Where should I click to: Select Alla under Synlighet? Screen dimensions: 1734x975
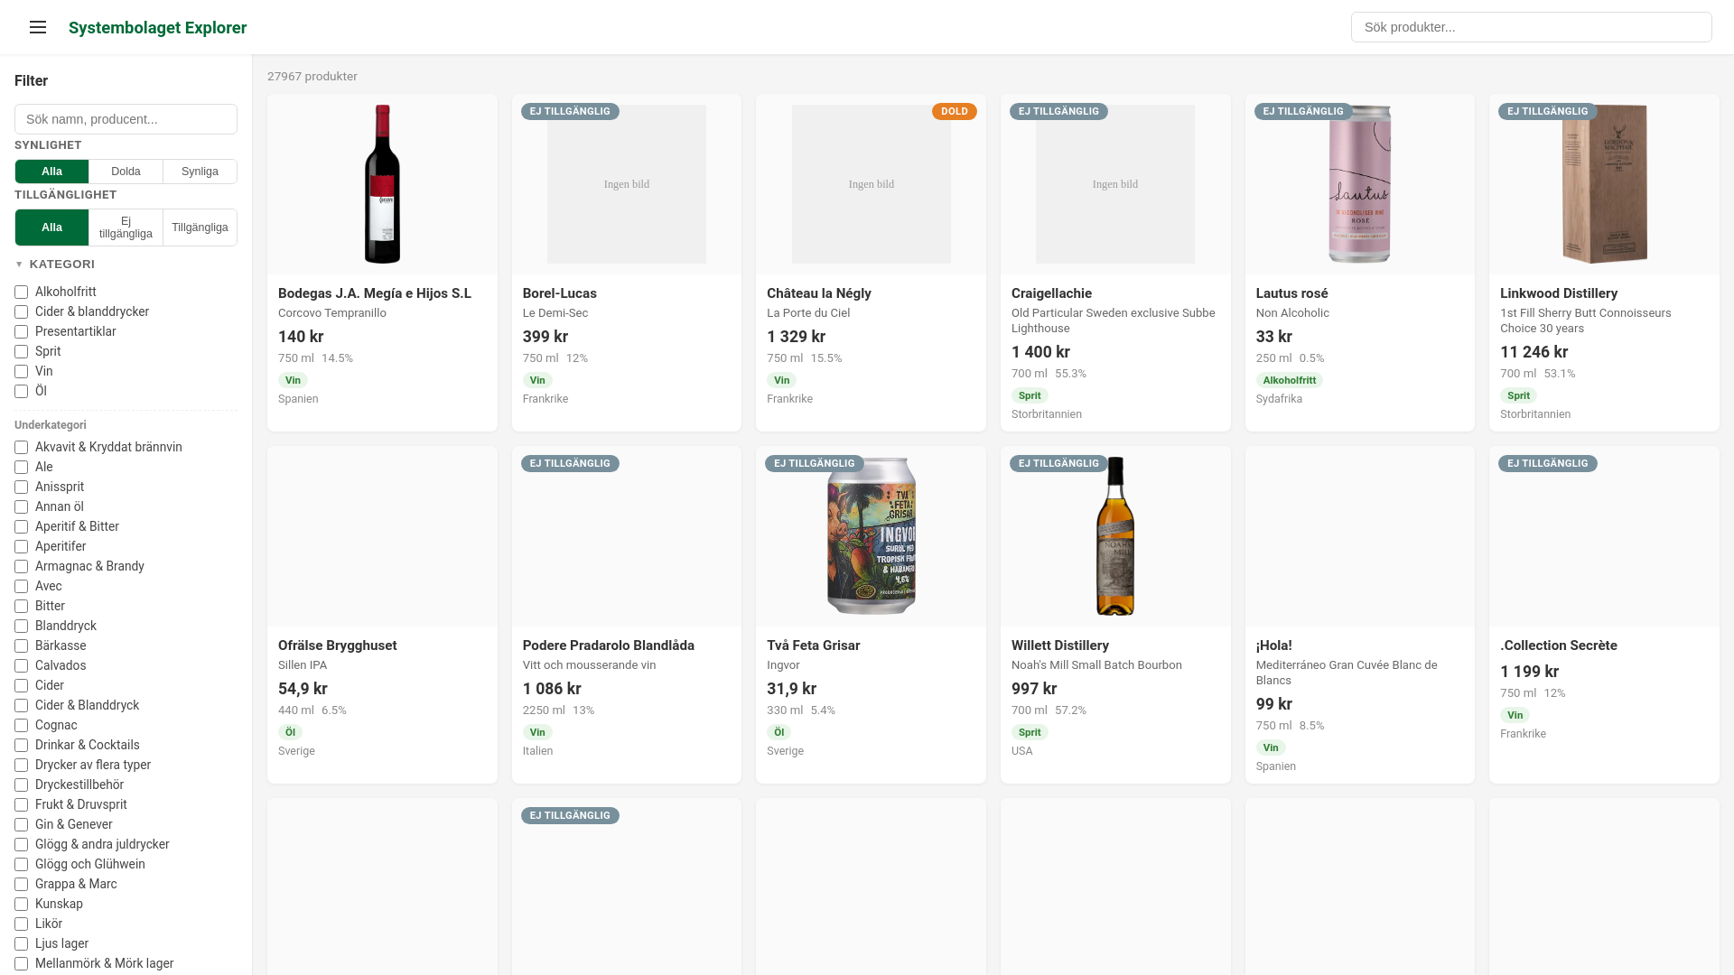[51, 172]
